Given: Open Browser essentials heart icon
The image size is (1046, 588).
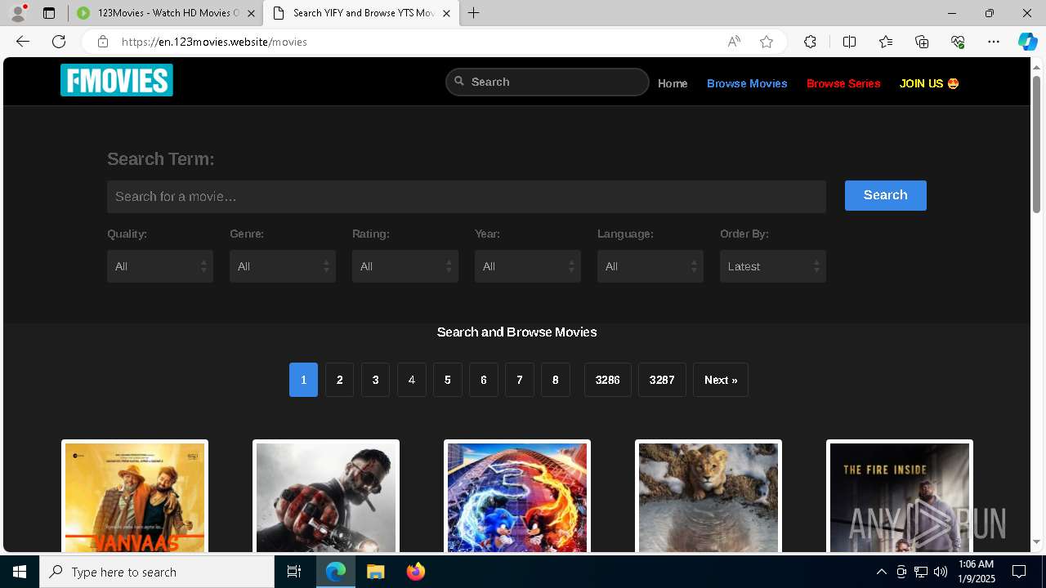Looking at the screenshot, I should (958, 42).
